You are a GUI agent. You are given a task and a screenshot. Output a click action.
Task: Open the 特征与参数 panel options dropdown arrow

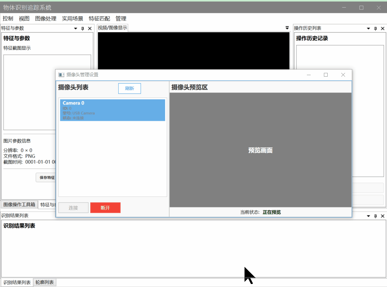76,29
